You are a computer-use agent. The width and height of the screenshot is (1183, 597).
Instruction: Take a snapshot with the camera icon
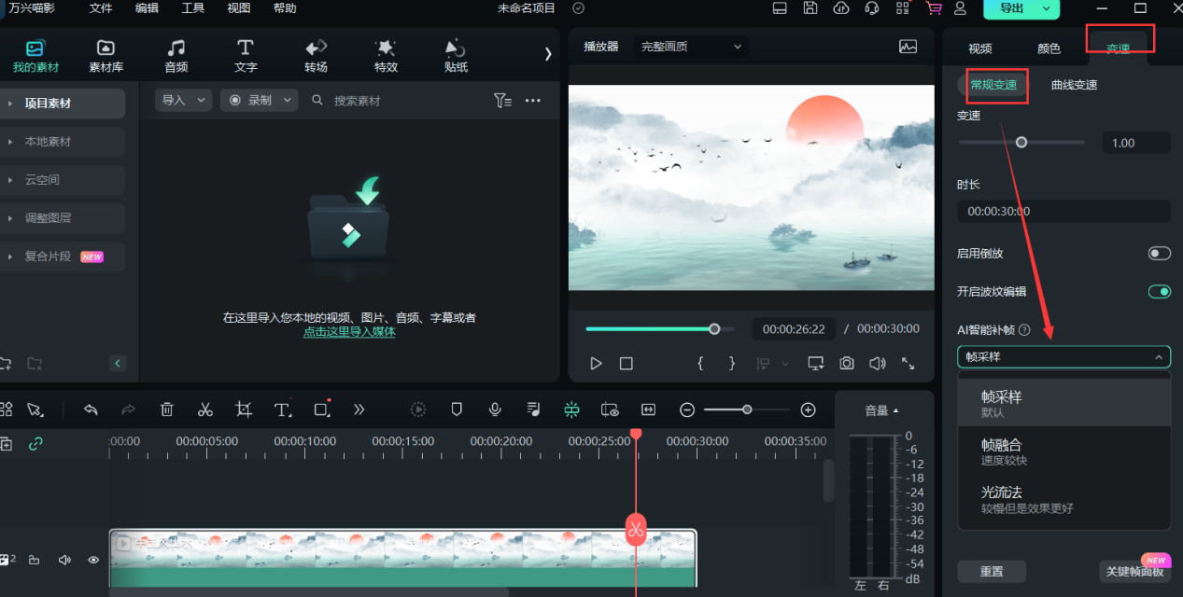coord(846,363)
